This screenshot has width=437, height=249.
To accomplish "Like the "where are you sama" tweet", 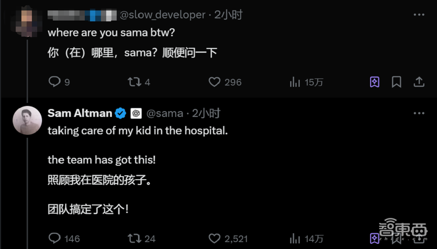I will coord(214,82).
